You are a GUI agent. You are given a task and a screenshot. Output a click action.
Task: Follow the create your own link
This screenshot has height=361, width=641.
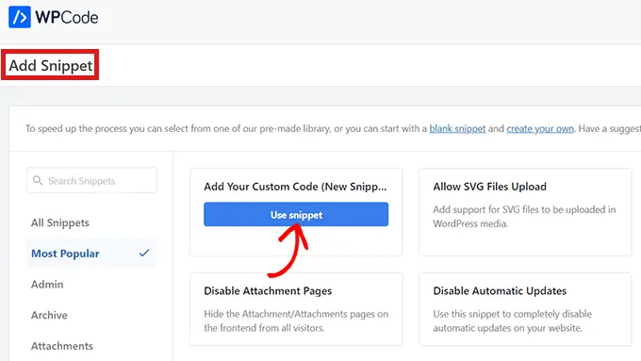pos(540,129)
